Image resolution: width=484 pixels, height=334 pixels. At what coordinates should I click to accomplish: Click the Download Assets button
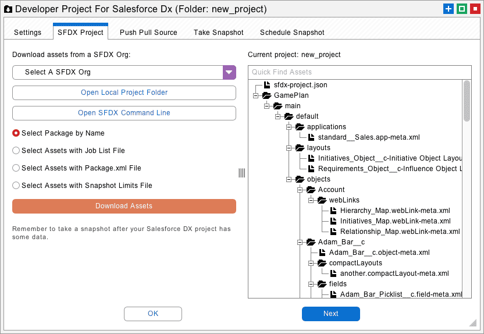tap(124, 206)
